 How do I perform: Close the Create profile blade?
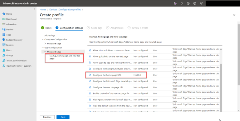[x=234, y=15]
